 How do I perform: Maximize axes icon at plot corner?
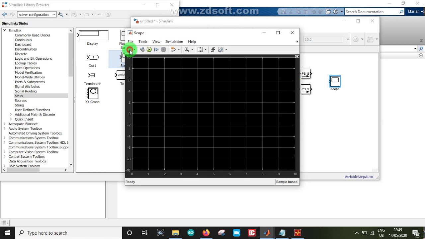[x=297, y=56]
